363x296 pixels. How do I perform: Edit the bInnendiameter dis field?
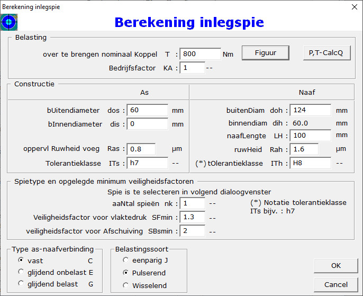coord(148,124)
